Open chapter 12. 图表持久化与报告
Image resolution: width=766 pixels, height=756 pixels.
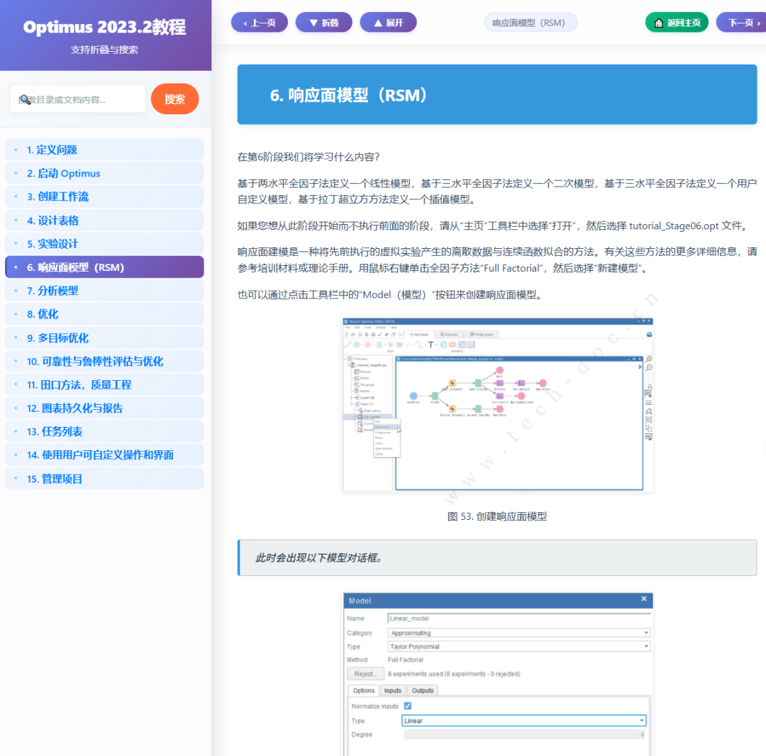104,408
